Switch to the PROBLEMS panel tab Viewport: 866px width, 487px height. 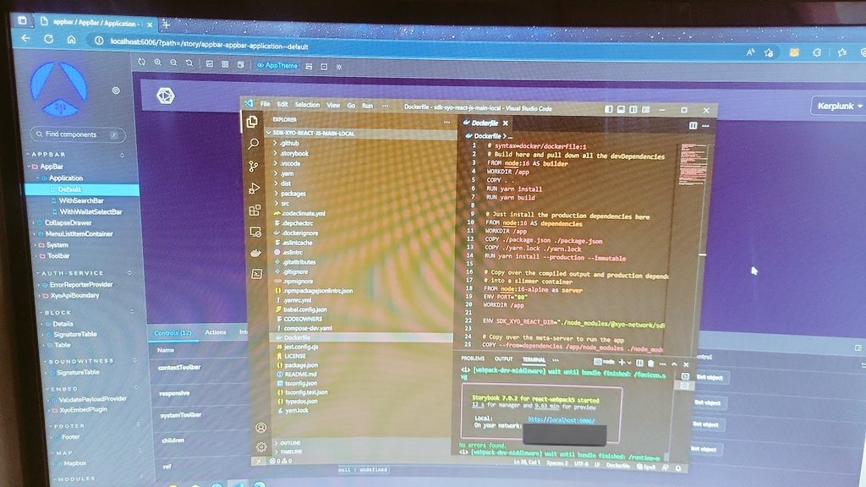(x=473, y=358)
